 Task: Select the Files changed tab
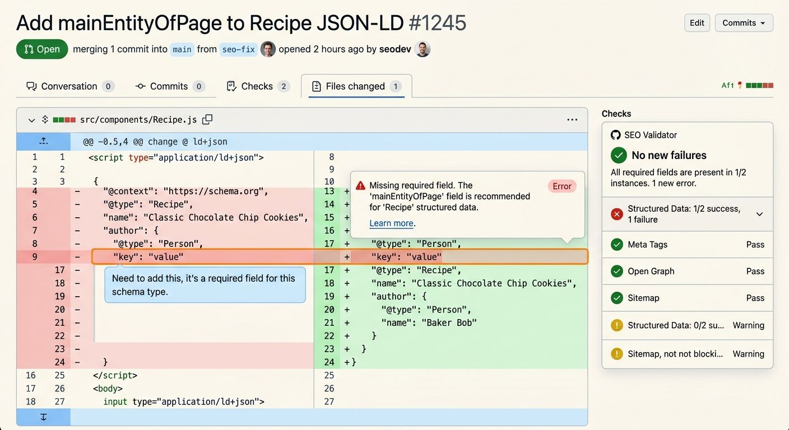point(356,86)
